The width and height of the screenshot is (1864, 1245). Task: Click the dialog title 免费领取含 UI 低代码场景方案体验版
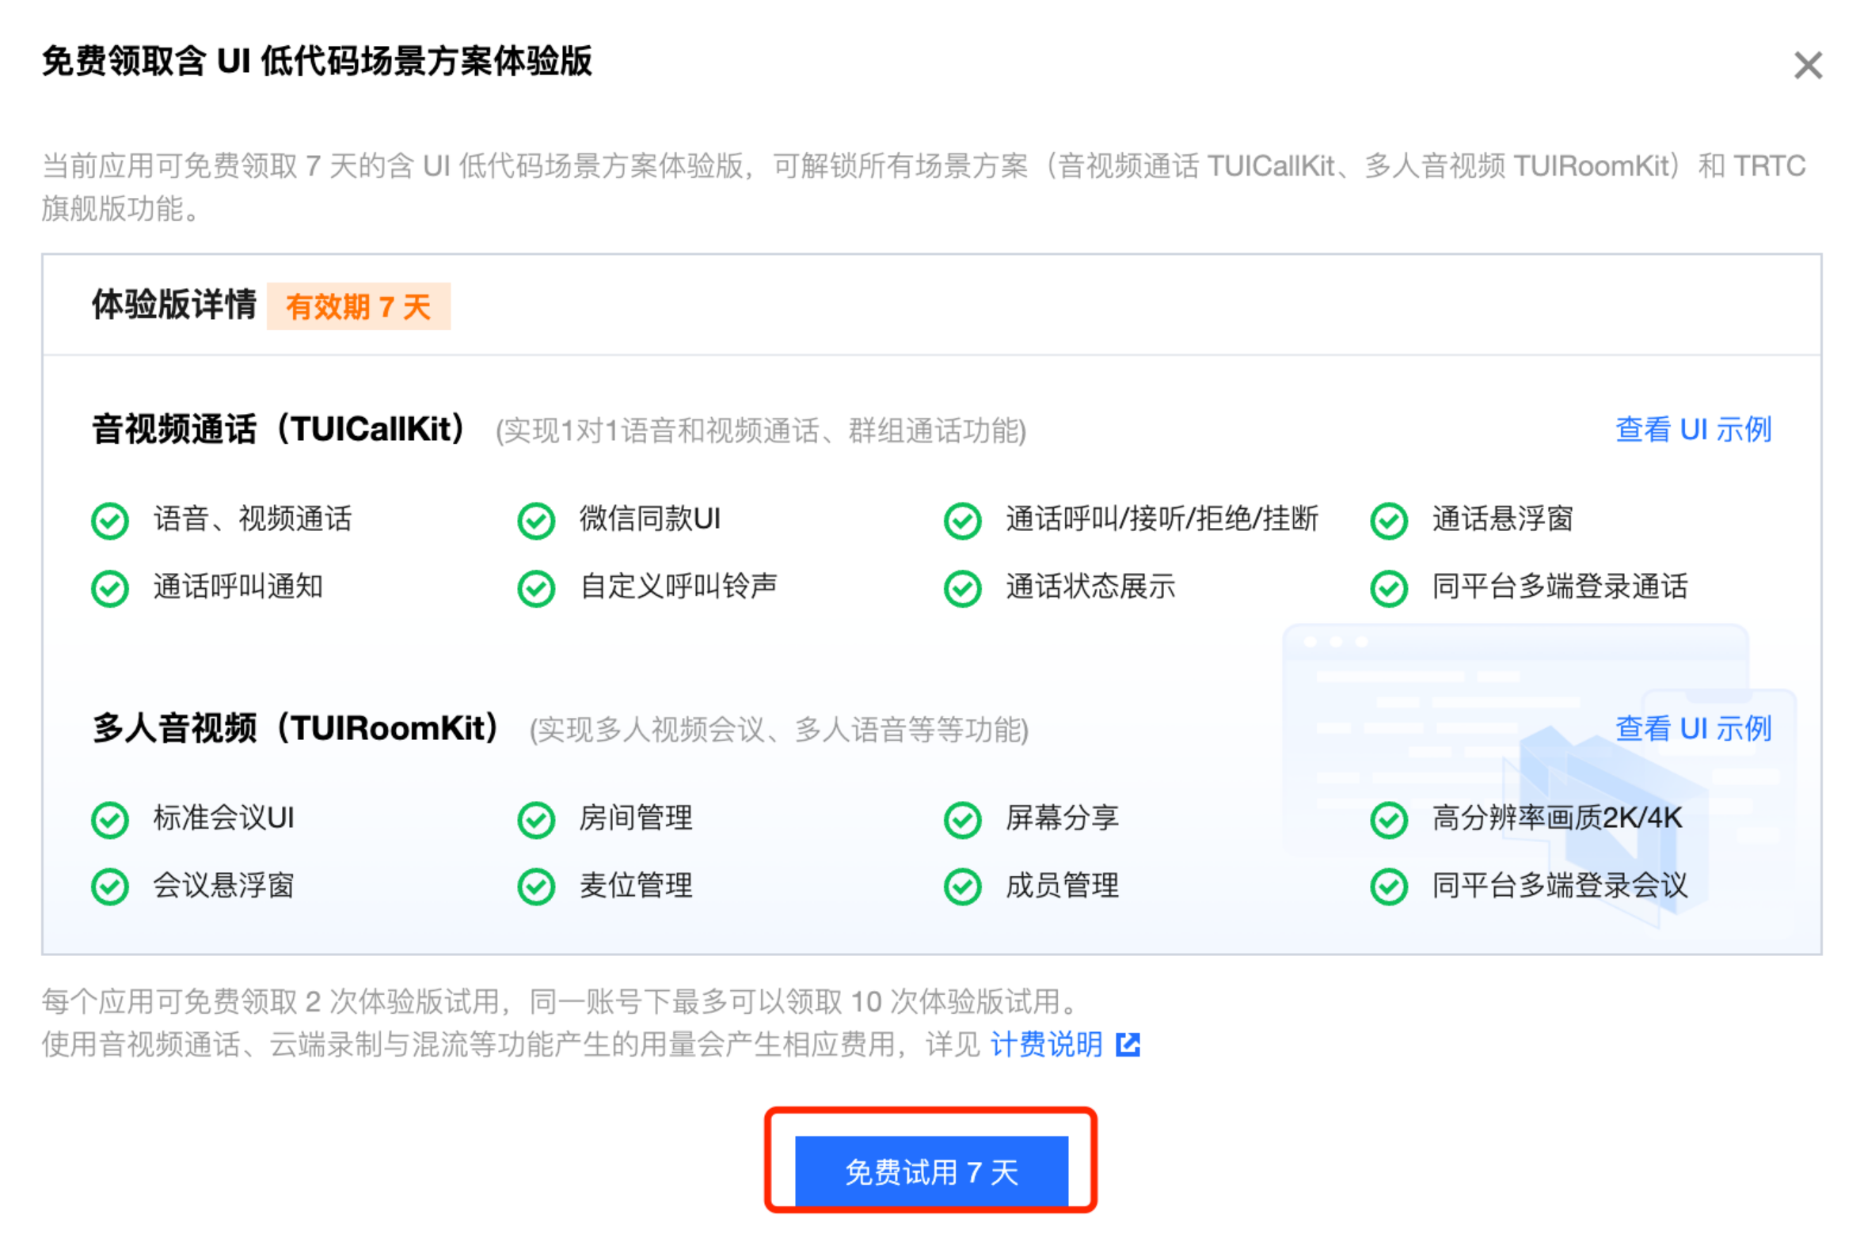click(x=317, y=61)
